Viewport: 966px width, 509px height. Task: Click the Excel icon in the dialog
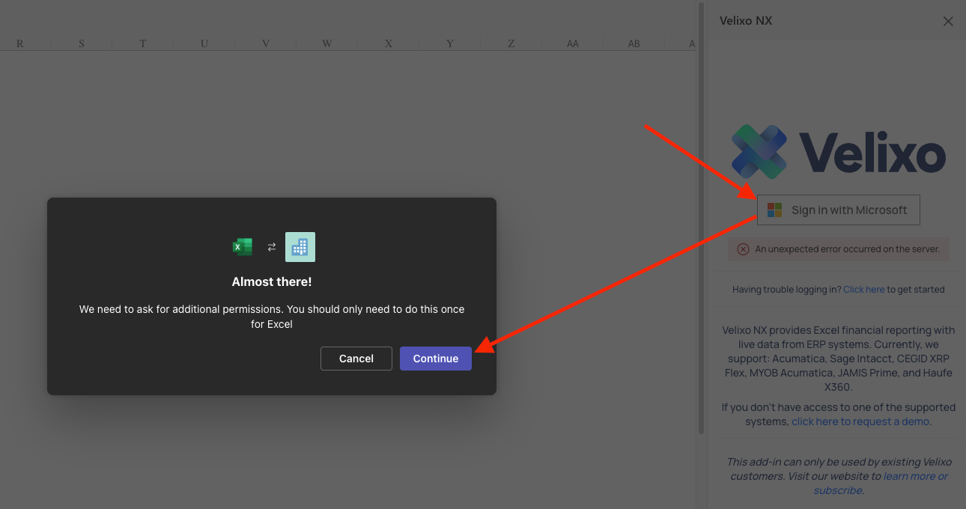coord(242,247)
